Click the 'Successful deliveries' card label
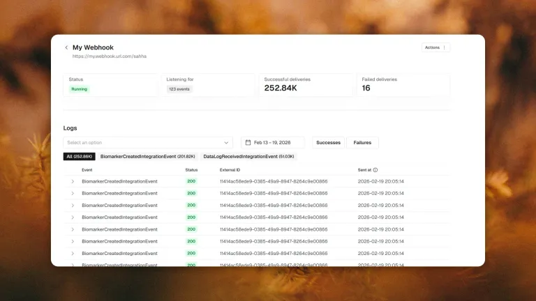536x301 pixels. (287, 79)
